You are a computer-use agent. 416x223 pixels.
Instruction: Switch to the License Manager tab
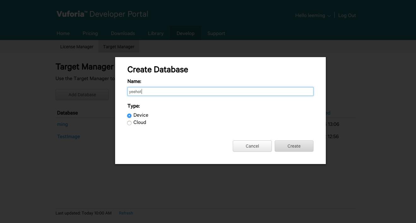pos(77,47)
